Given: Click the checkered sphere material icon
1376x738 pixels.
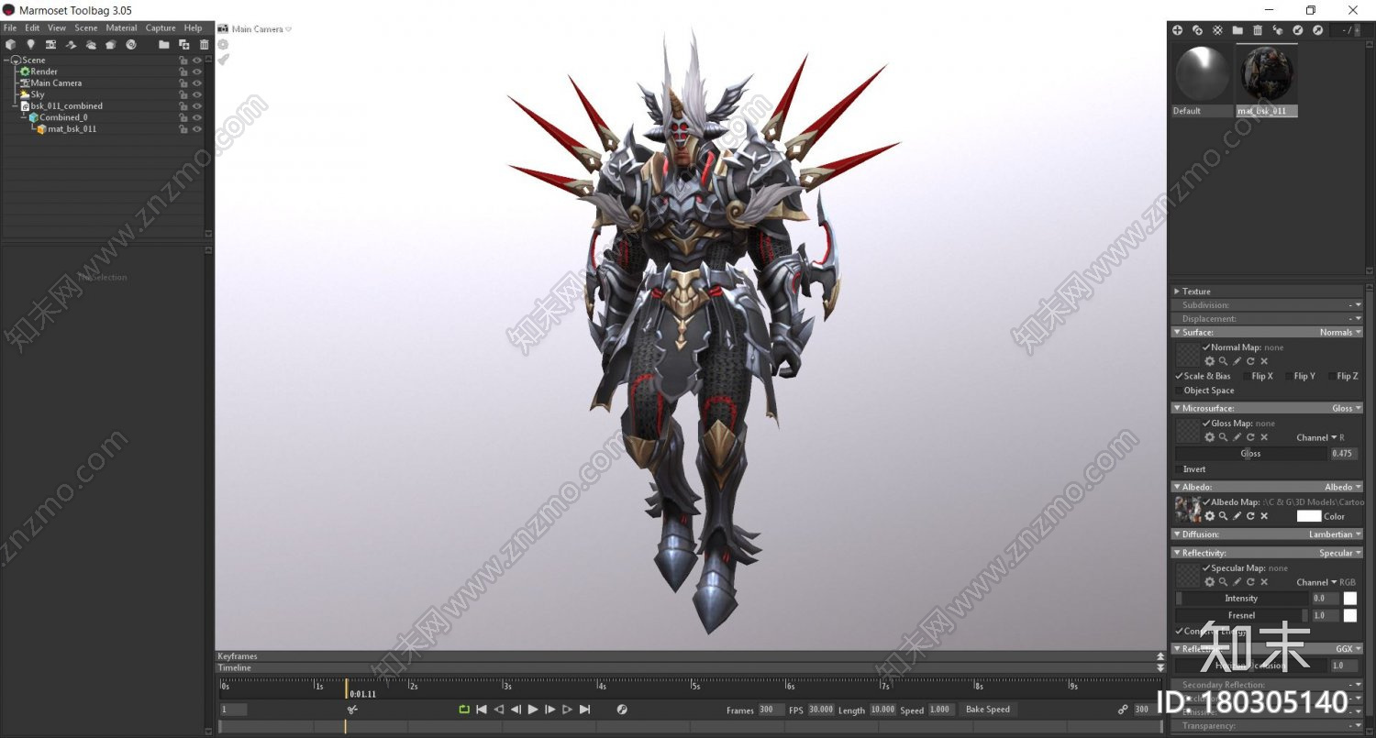Looking at the screenshot, I should tap(1217, 30).
